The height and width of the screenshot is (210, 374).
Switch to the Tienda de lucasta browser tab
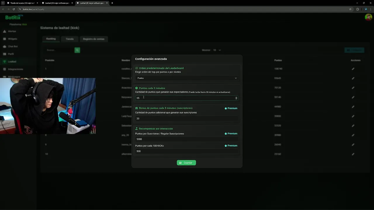(x=22, y=3)
